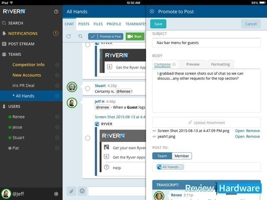The image size is (267, 200).
Task: Close the Pat user entry
Action: pos(57,148)
